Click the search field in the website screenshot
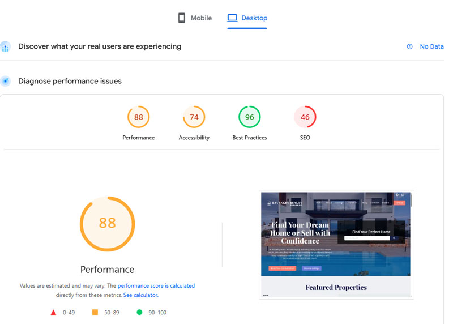This screenshot has width=453, height=324. (366, 238)
